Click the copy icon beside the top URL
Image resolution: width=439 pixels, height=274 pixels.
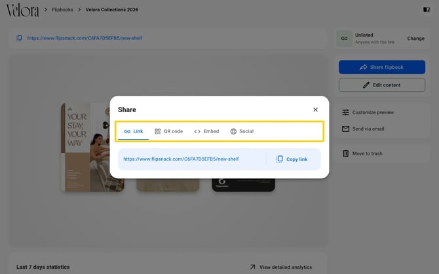click(x=19, y=38)
